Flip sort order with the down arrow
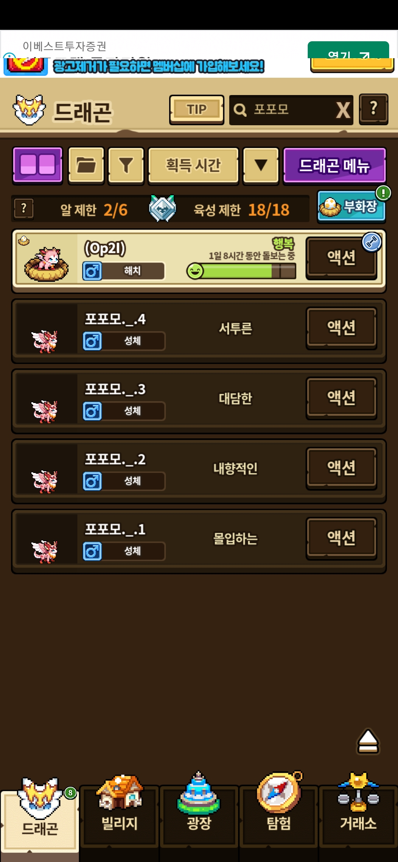The width and height of the screenshot is (398, 862). coord(261,165)
